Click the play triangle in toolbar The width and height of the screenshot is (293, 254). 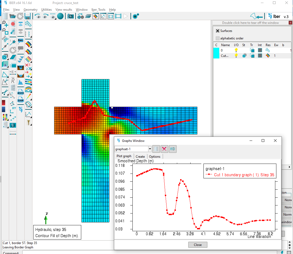[x=125, y=16]
